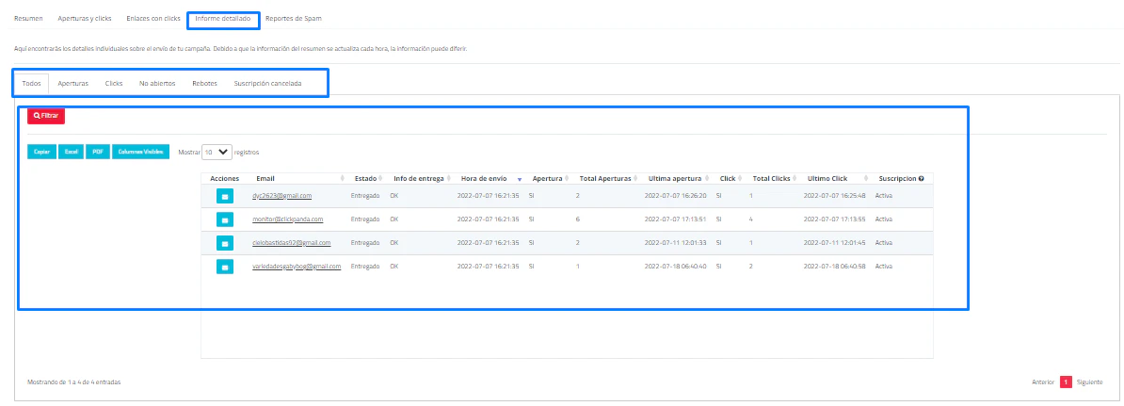Click the Acciones column header

pyautogui.click(x=224, y=178)
